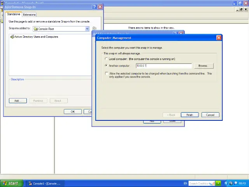Enable allow selected computer to be changed
The height and width of the screenshot is (187, 249).
[x=106, y=73]
